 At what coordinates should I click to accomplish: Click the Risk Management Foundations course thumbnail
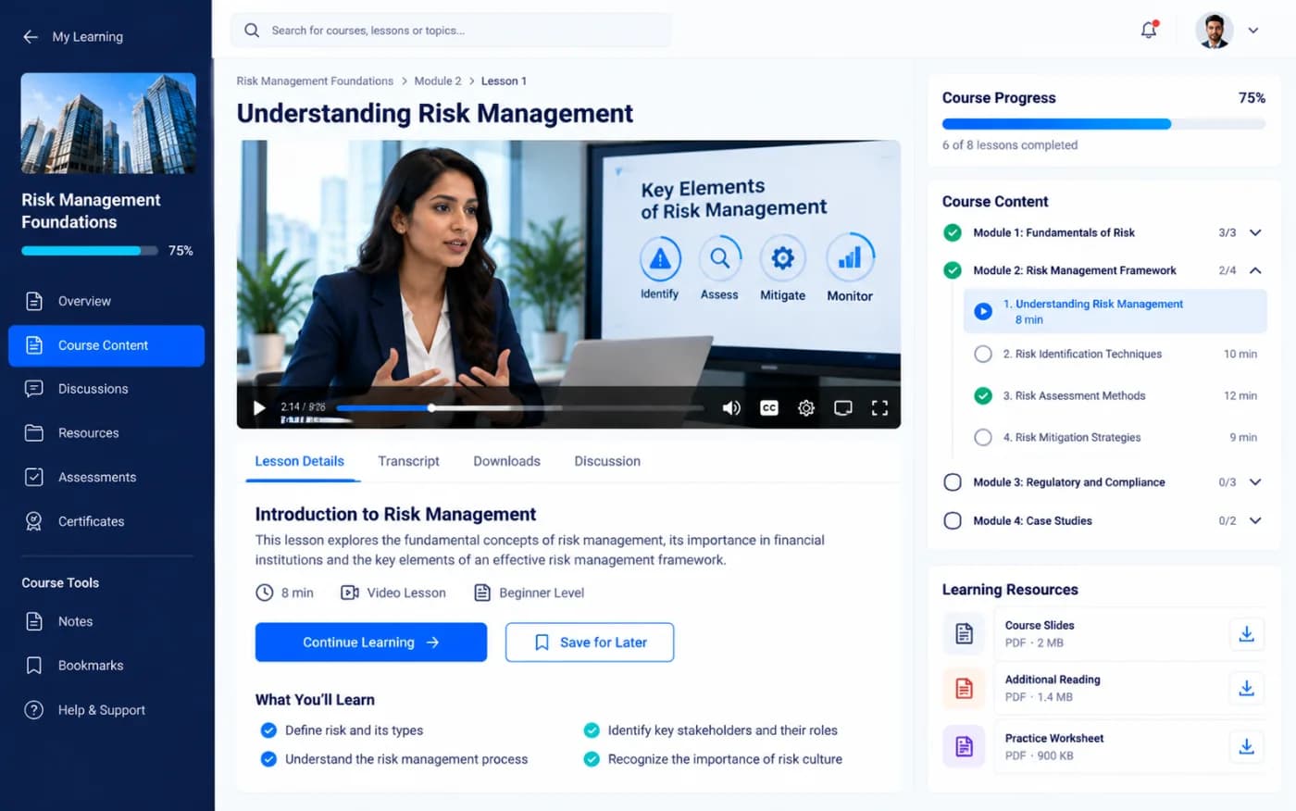108,123
